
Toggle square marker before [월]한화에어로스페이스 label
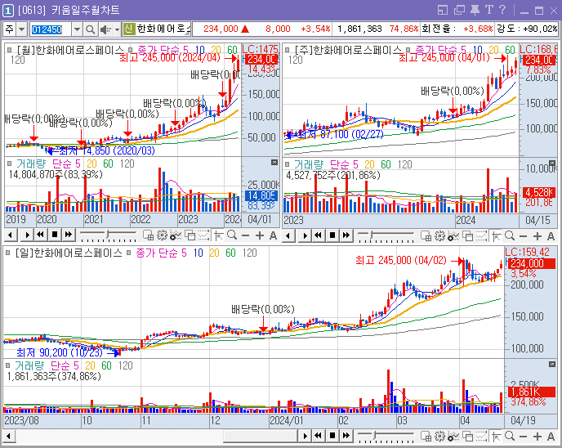click(10, 50)
